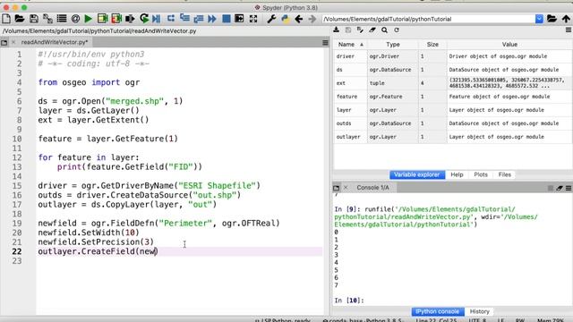Browse console tabs icon
573x322 pixels.
coord(337,188)
